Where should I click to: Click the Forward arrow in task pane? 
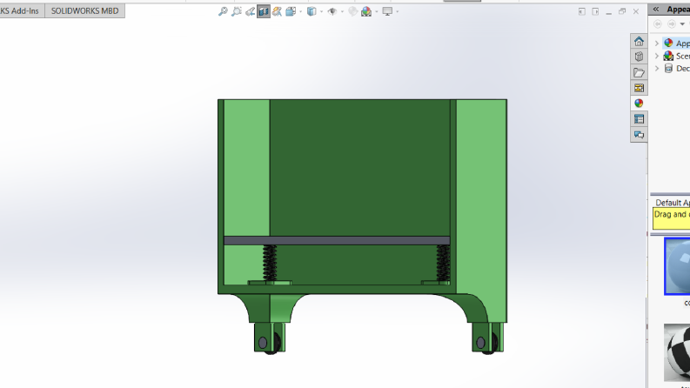pyautogui.click(x=672, y=24)
